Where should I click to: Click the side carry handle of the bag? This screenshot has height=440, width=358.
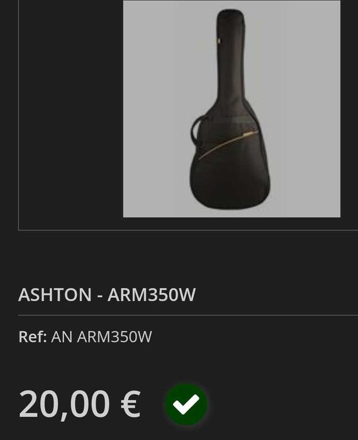198,129
